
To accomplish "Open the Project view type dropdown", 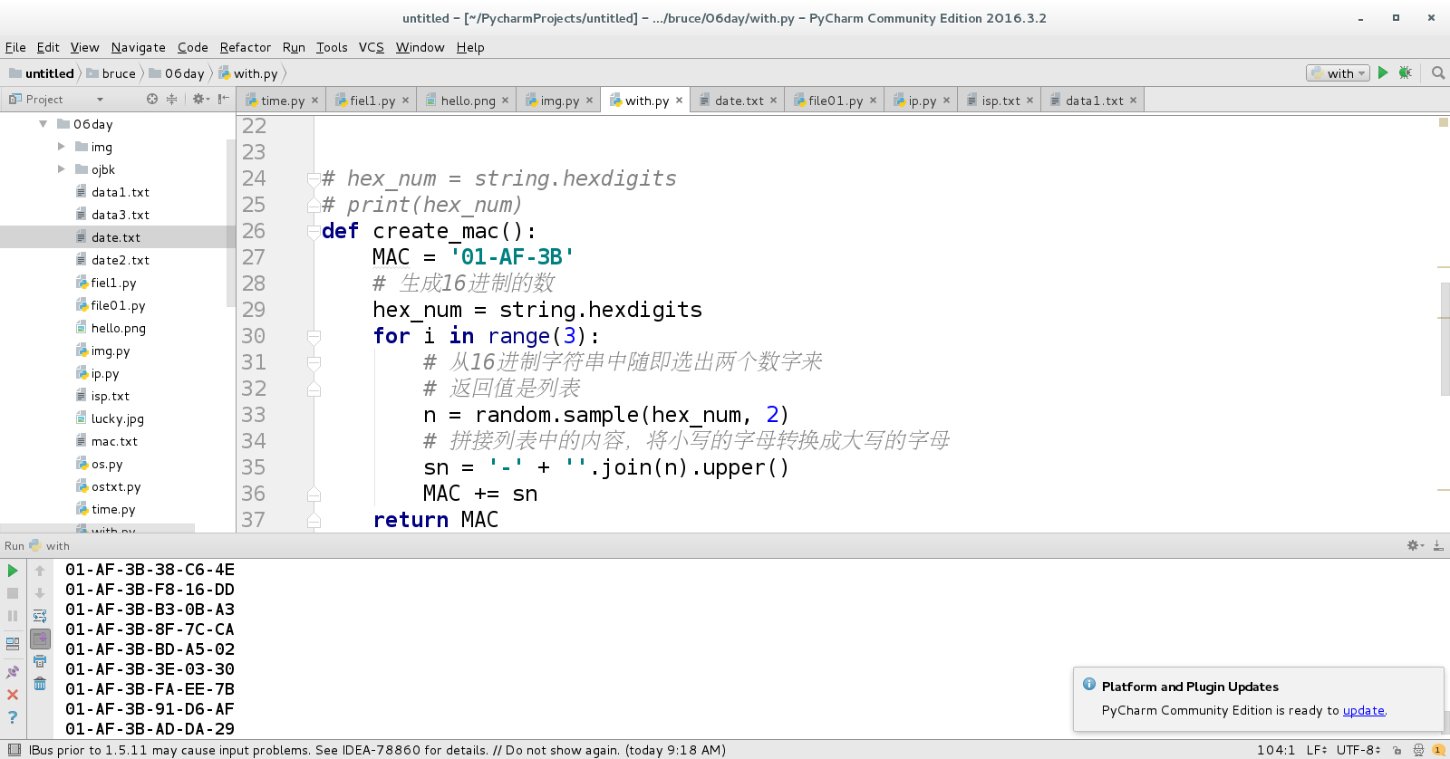I will 100,100.
